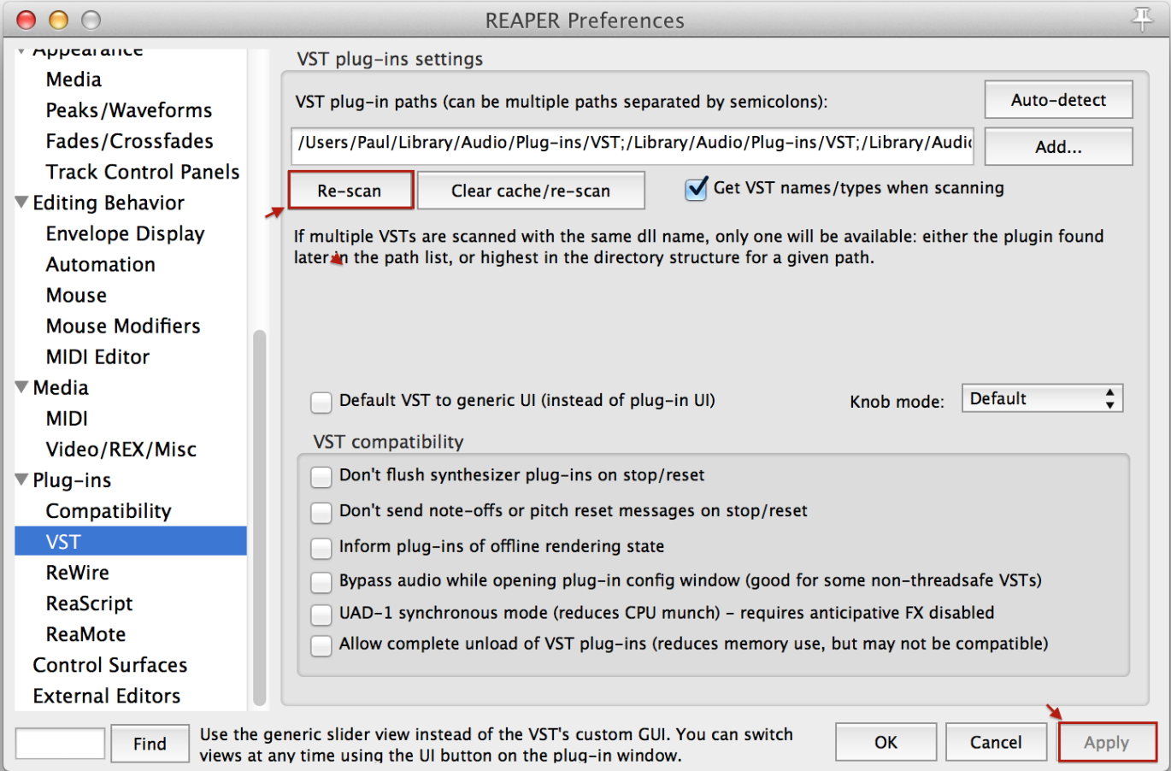This screenshot has height=771, width=1171.
Task: Click the red close window button
Action: [x=26, y=20]
